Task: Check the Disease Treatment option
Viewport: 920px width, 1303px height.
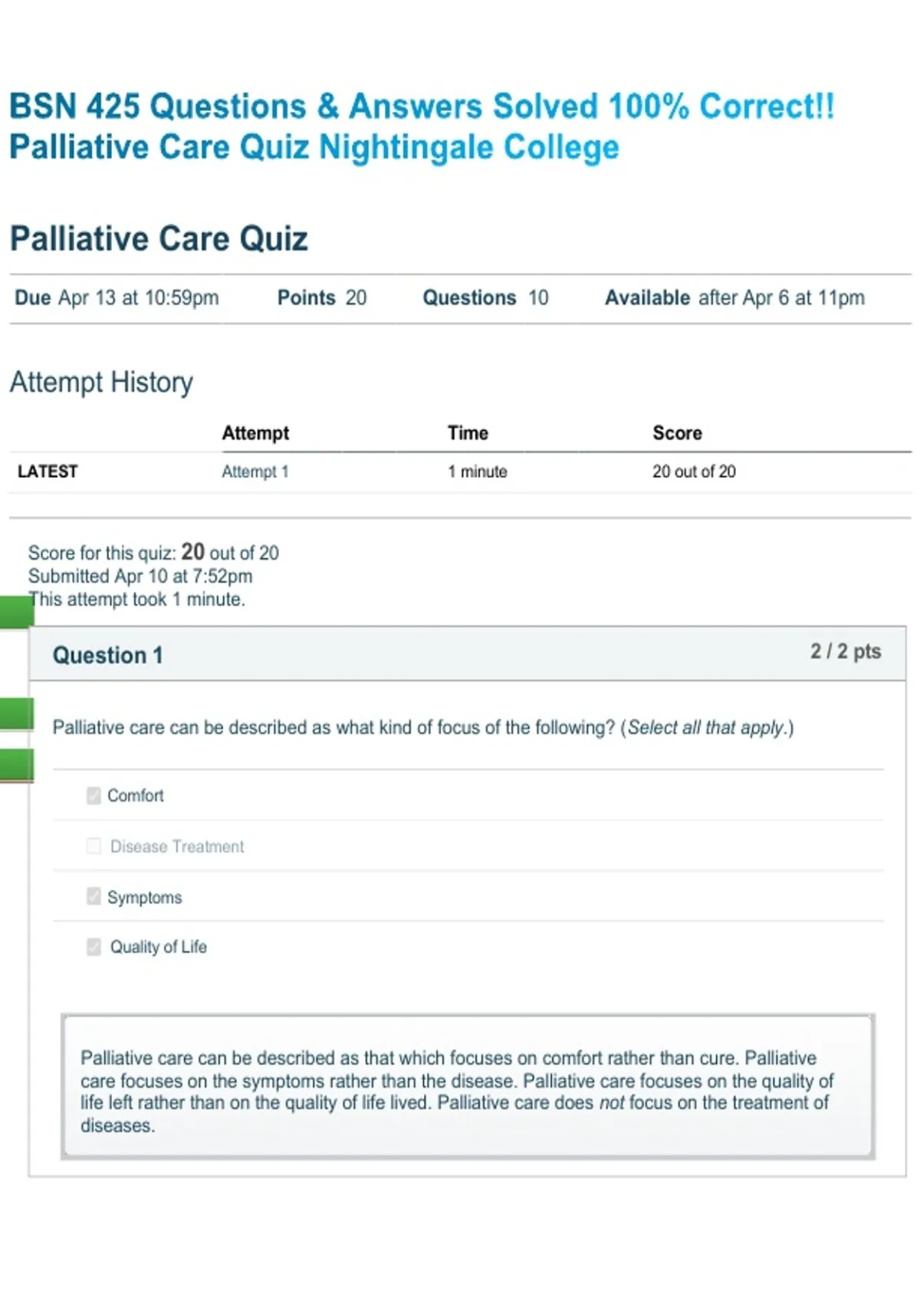Action: coord(94,846)
